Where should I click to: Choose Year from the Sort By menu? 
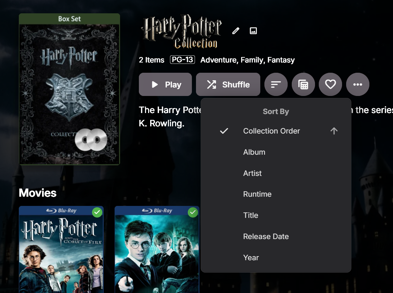coord(251,257)
